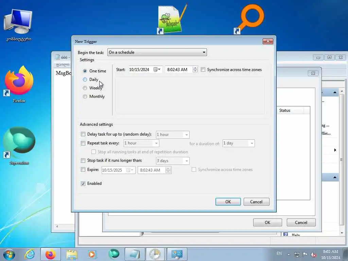
Task: Open the Computer desktop icon
Action: [19, 25]
